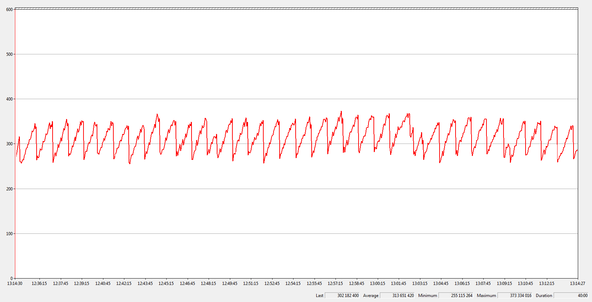Click the 'Average' label
Image resolution: width=592 pixels, height=302 pixels.
pos(371,296)
